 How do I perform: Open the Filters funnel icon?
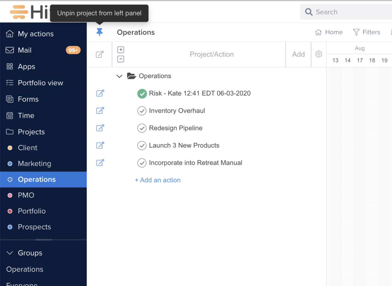coord(356,32)
